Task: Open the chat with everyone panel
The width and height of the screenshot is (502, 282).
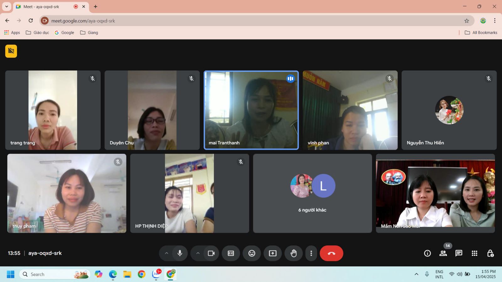Action: pos(459,253)
